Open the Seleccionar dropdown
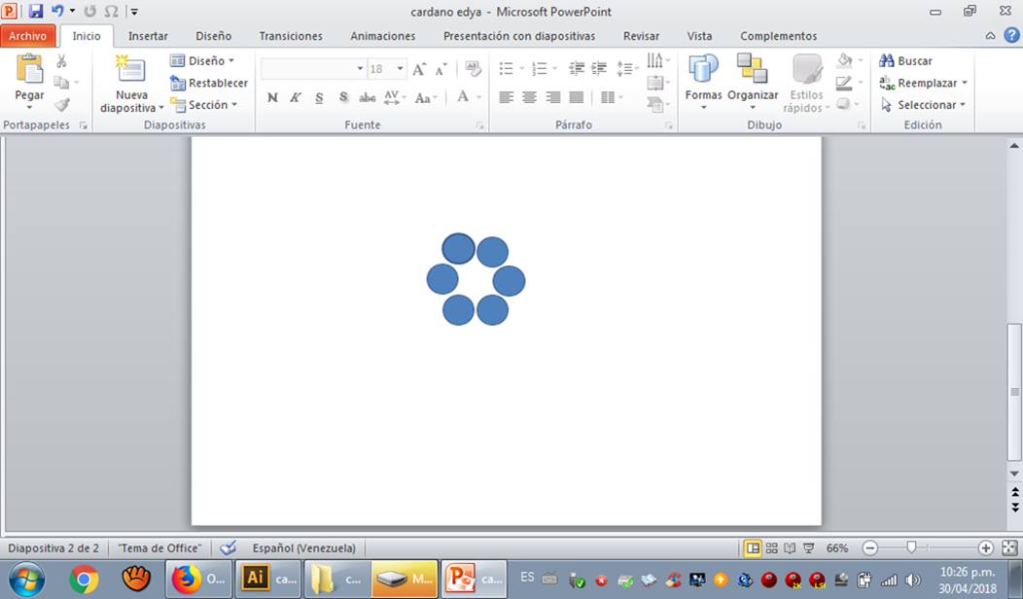The width and height of the screenshot is (1023, 599). pos(923,104)
